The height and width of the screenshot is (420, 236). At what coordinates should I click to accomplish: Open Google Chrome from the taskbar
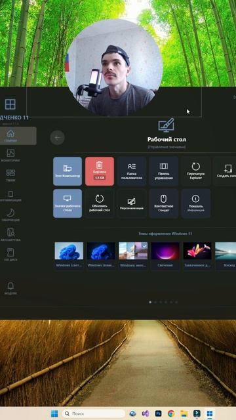(x=171, y=413)
